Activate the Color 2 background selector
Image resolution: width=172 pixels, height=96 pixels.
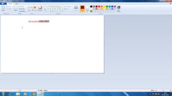(87, 9)
